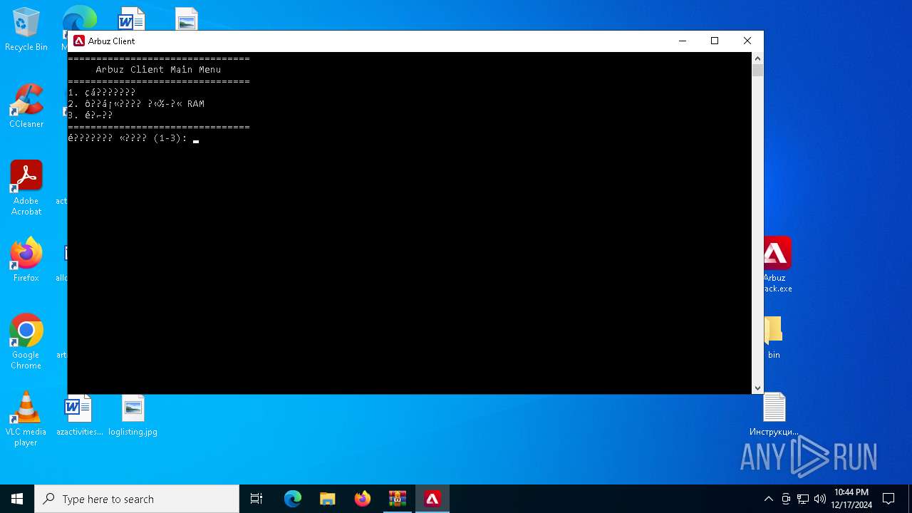Screen dimensions: 912x513
Task: Open the volume control in the tray
Action: coord(820,499)
